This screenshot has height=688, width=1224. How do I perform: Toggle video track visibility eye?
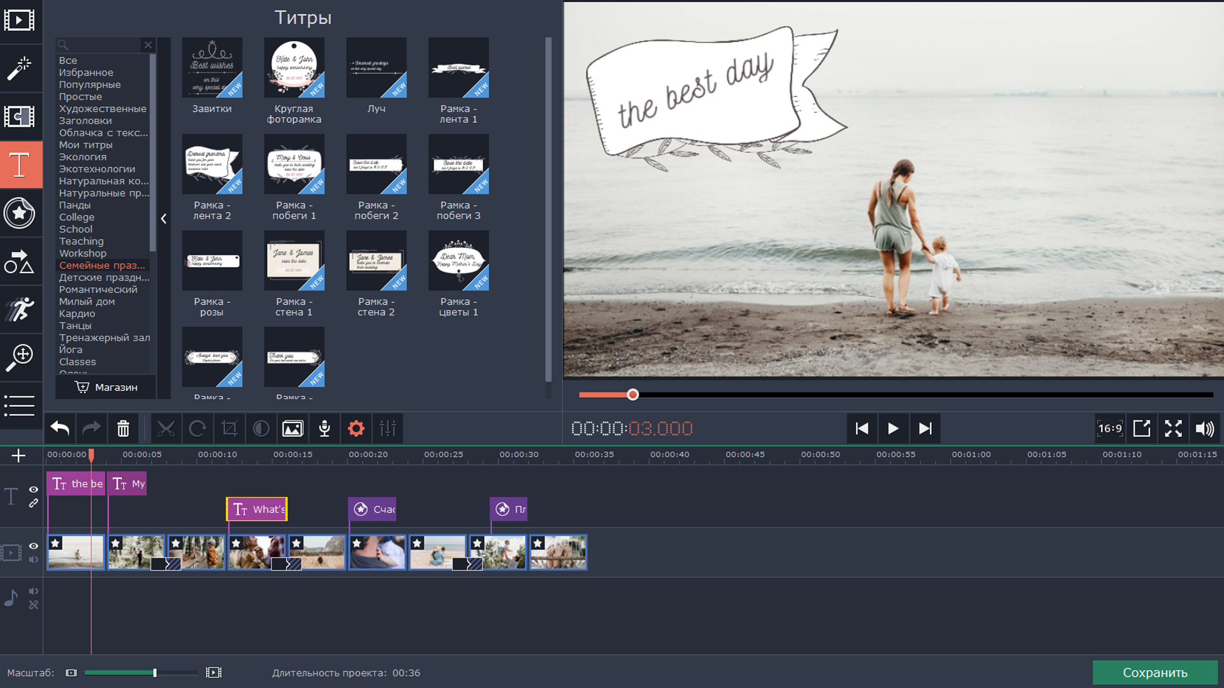(34, 546)
